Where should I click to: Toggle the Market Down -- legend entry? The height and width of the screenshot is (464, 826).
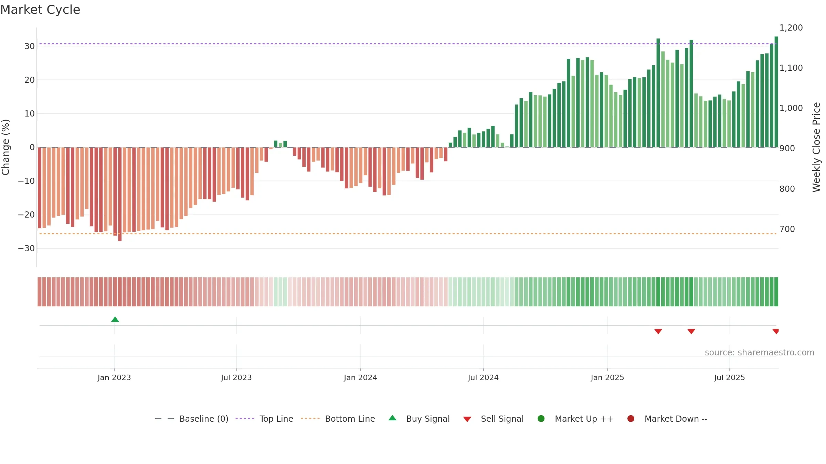pyautogui.click(x=667, y=419)
